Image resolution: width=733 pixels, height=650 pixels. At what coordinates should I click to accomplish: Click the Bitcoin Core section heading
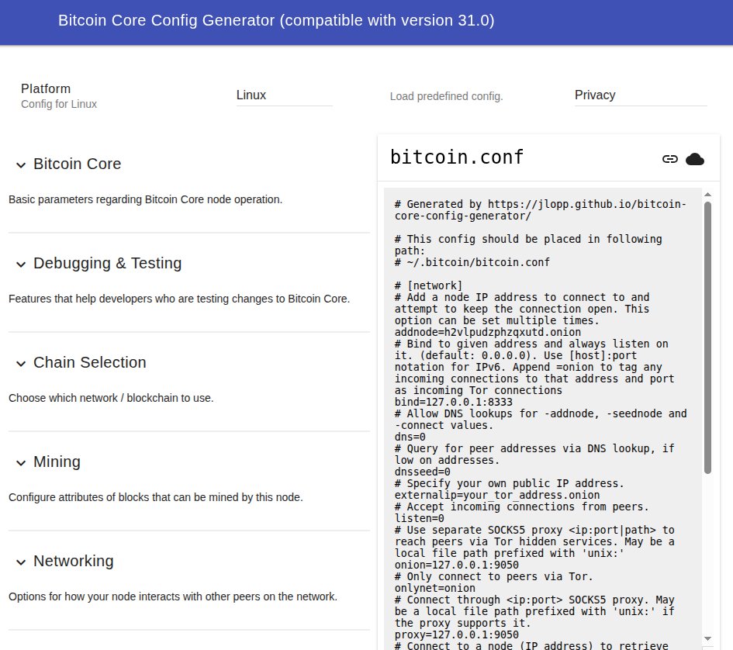pos(77,164)
